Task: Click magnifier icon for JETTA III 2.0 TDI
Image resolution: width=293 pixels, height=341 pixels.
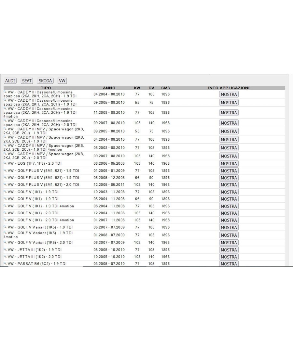Action: (5, 256)
